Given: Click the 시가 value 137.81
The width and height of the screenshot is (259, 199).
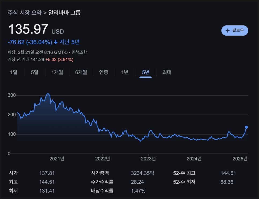Looking at the screenshot, I should click(x=47, y=173).
